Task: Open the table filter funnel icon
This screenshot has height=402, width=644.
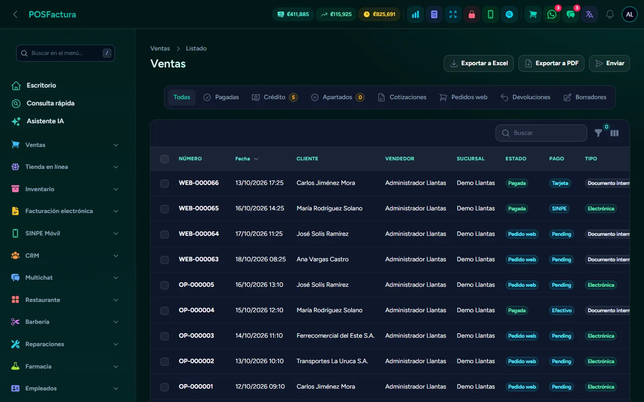Action: coord(598,133)
